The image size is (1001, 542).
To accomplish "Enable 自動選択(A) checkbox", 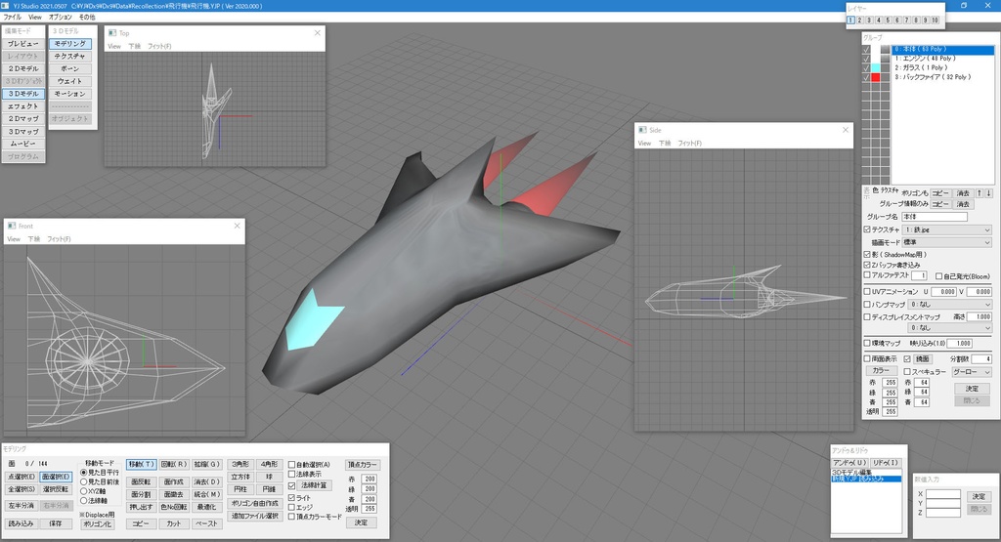I will [x=291, y=465].
